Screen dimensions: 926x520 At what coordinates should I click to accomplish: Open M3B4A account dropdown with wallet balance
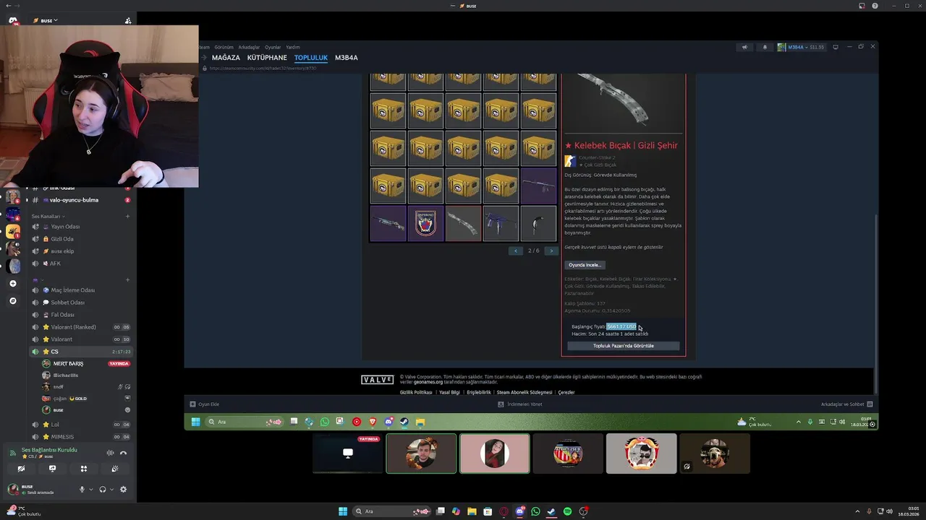pos(801,47)
